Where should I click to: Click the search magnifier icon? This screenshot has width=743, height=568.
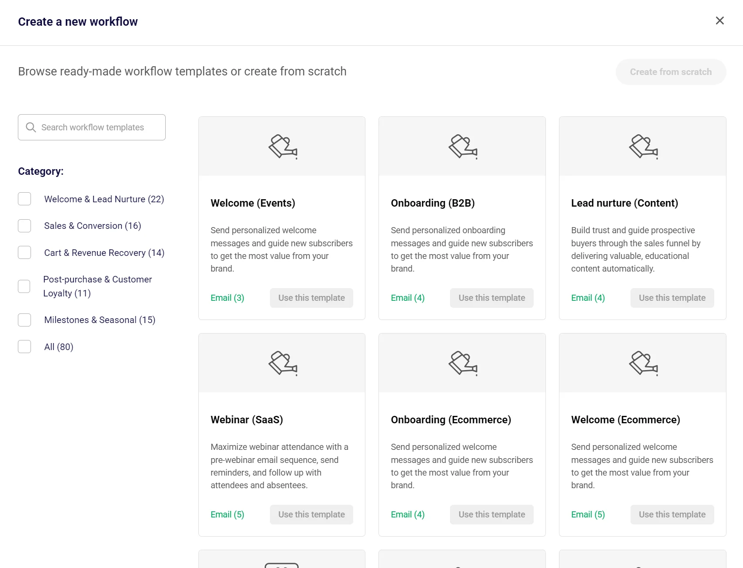[x=31, y=127]
